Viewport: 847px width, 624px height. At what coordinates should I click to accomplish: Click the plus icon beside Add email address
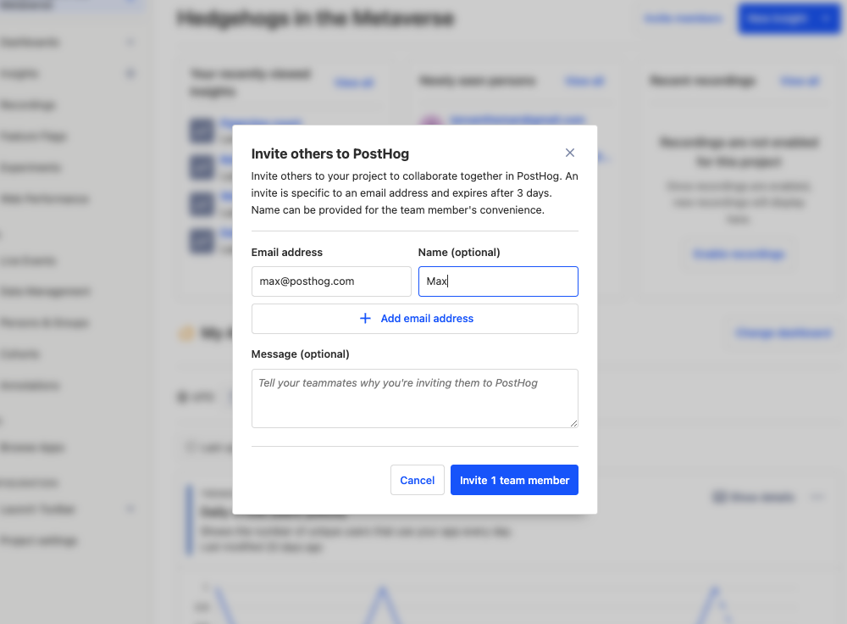(366, 319)
